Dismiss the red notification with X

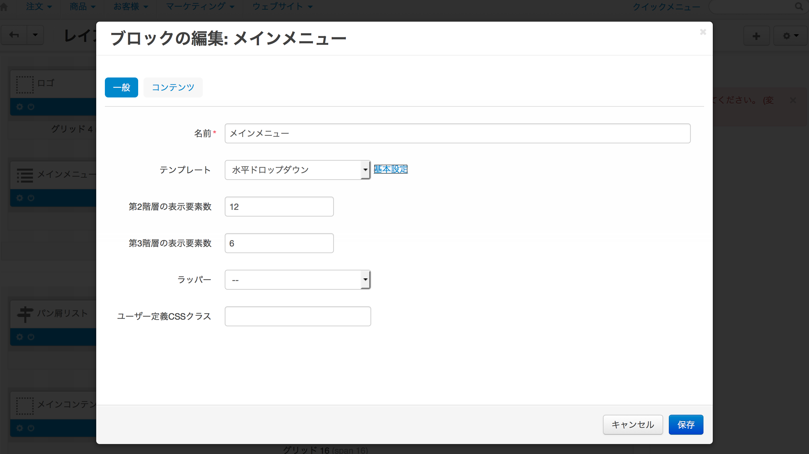click(793, 100)
